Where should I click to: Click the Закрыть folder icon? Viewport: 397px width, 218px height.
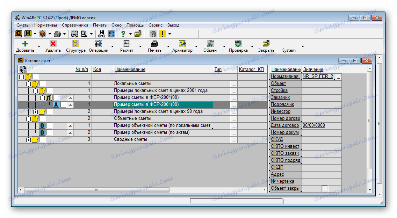point(266,44)
